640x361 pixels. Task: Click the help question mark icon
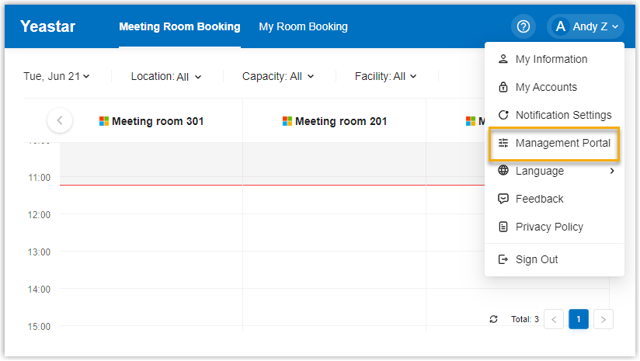(x=523, y=26)
